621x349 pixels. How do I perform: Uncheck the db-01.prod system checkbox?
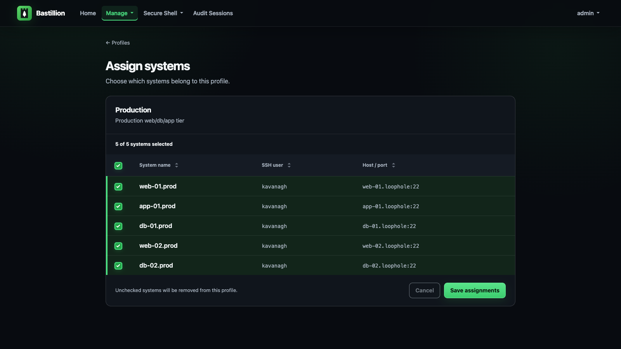pos(118,226)
